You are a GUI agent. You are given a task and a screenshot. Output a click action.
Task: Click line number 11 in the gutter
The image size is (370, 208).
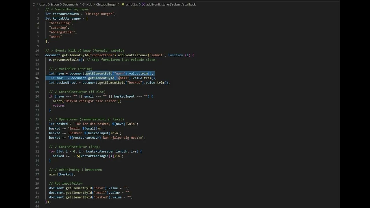click(37, 55)
